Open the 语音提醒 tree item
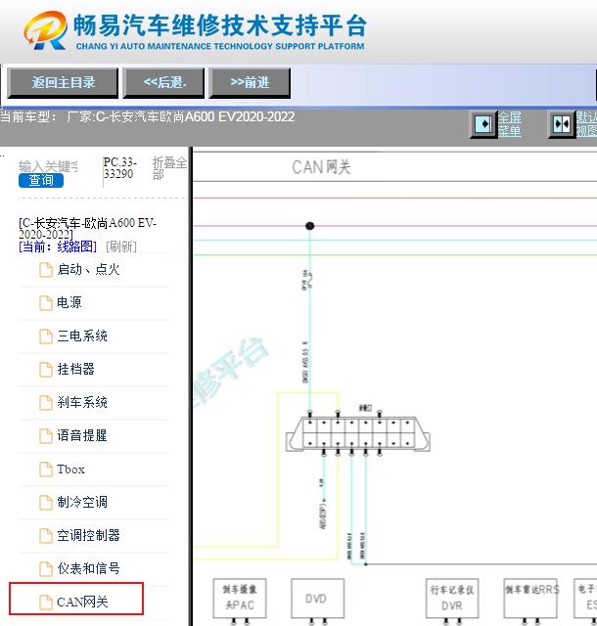The width and height of the screenshot is (597, 626). [82, 435]
